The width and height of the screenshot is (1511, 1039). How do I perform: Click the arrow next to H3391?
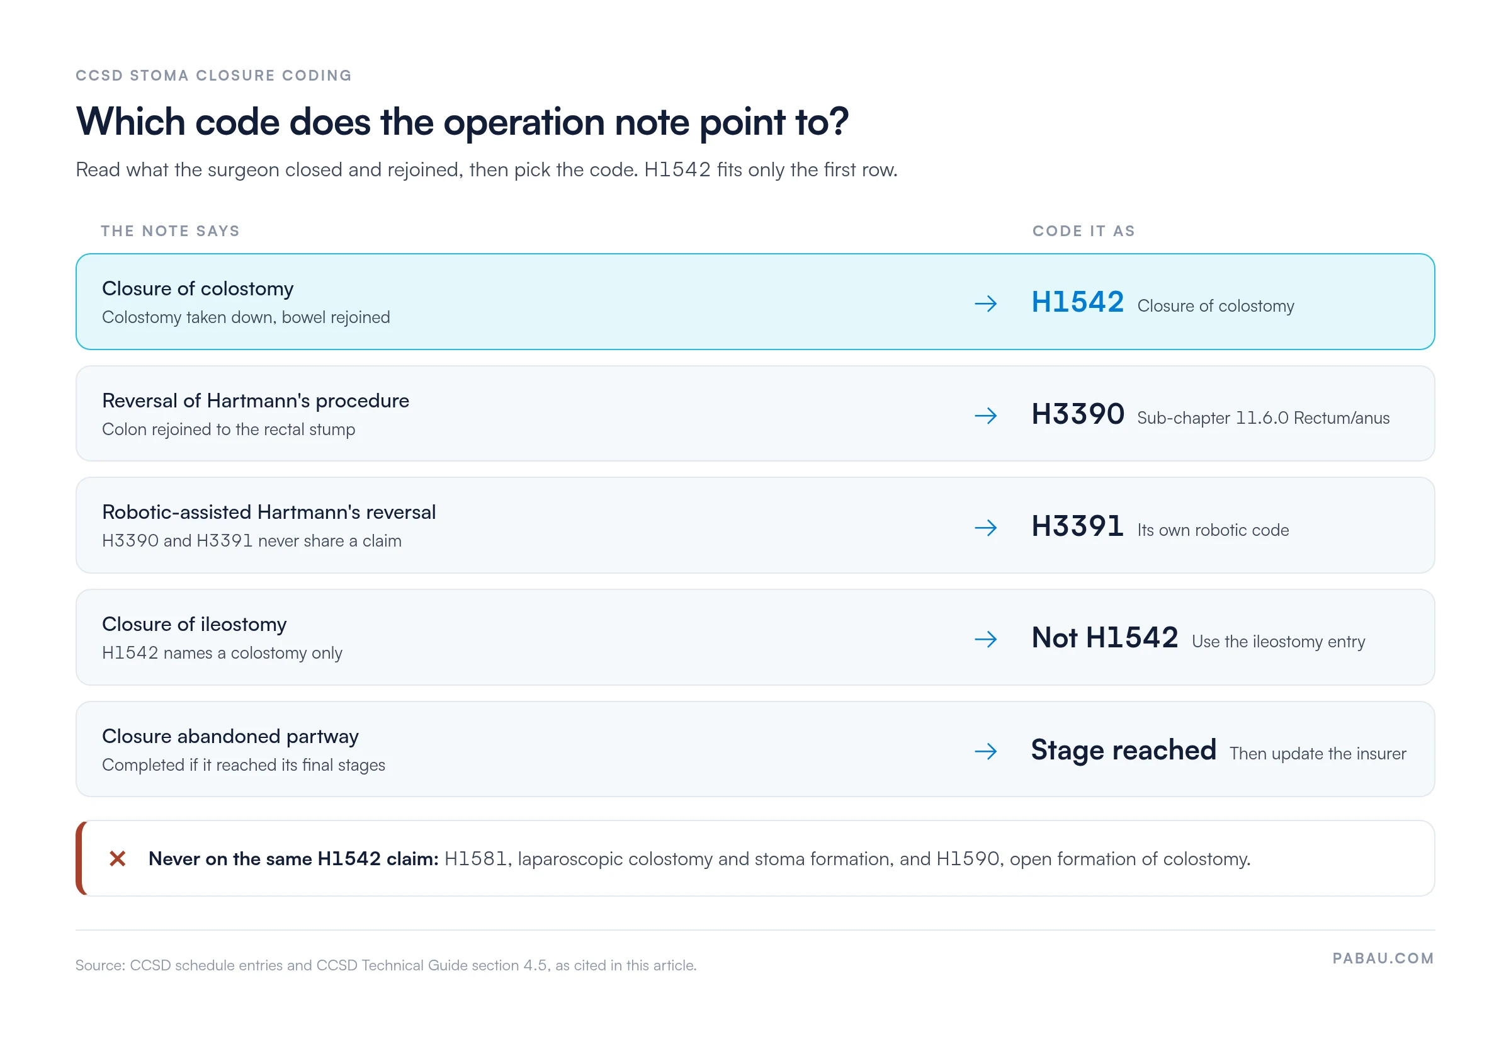point(985,527)
